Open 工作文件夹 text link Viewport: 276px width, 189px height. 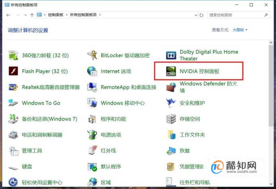click(x=192, y=135)
